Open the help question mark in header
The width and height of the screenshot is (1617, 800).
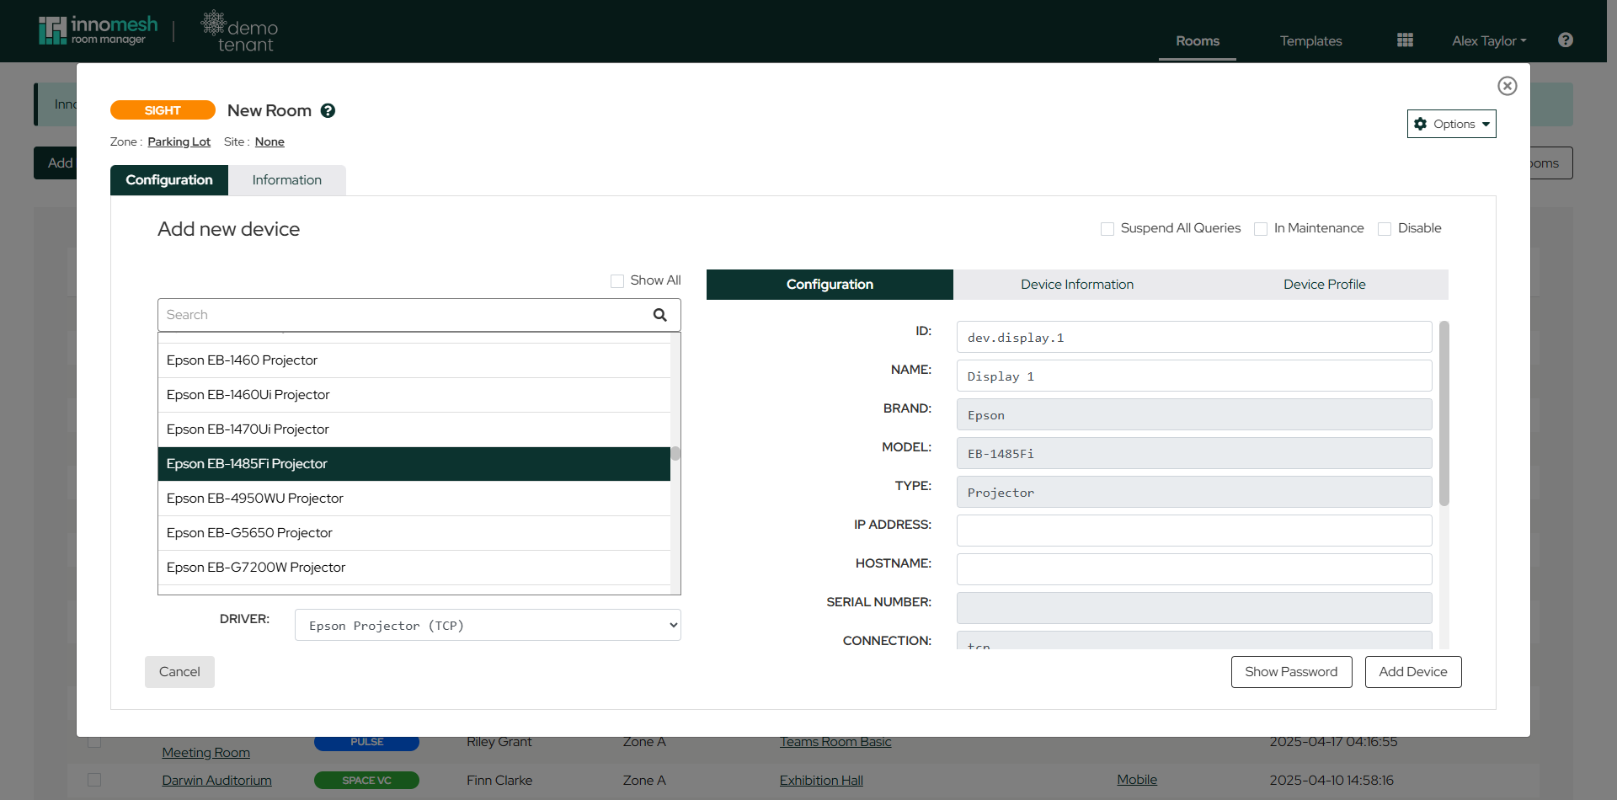1566,40
